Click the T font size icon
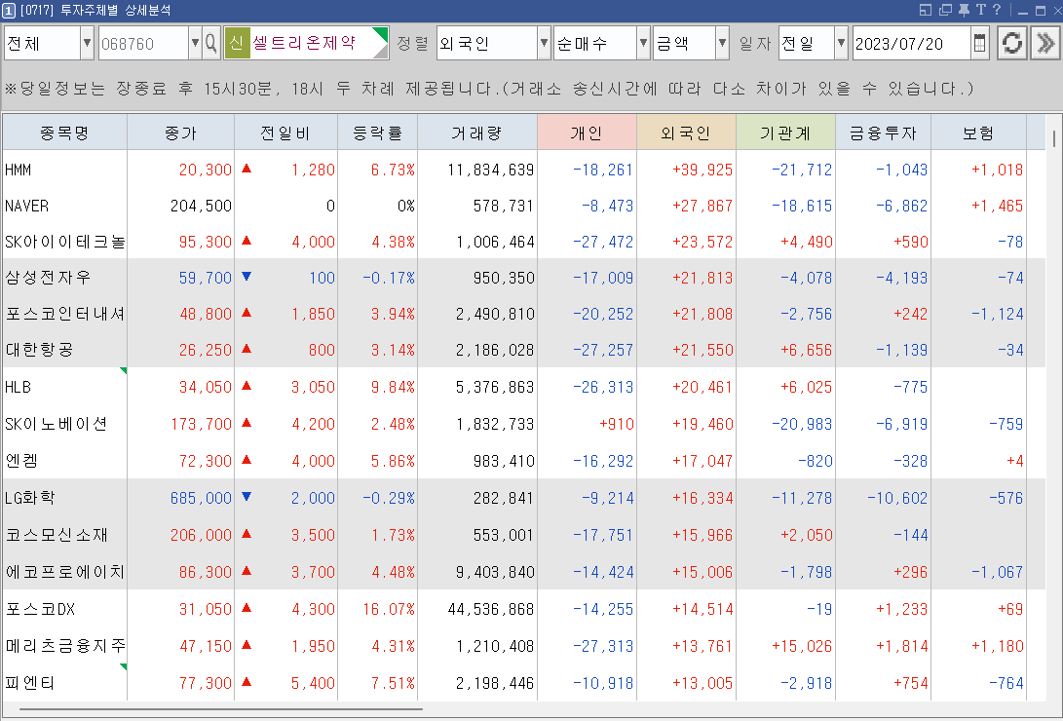The image size is (1063, 721). click(x=981, y=10)
